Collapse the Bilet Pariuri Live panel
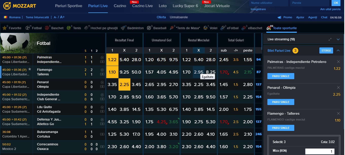 338,50
